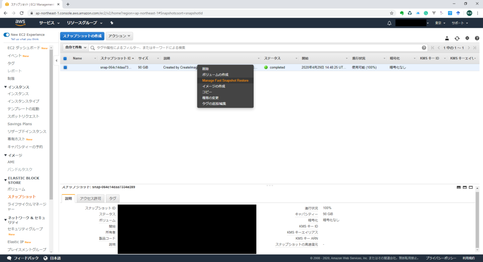The width and height of the screenshot is (483, 262).
Task: Open the アクション dropdown button
Action: click(x=119, y=36)
